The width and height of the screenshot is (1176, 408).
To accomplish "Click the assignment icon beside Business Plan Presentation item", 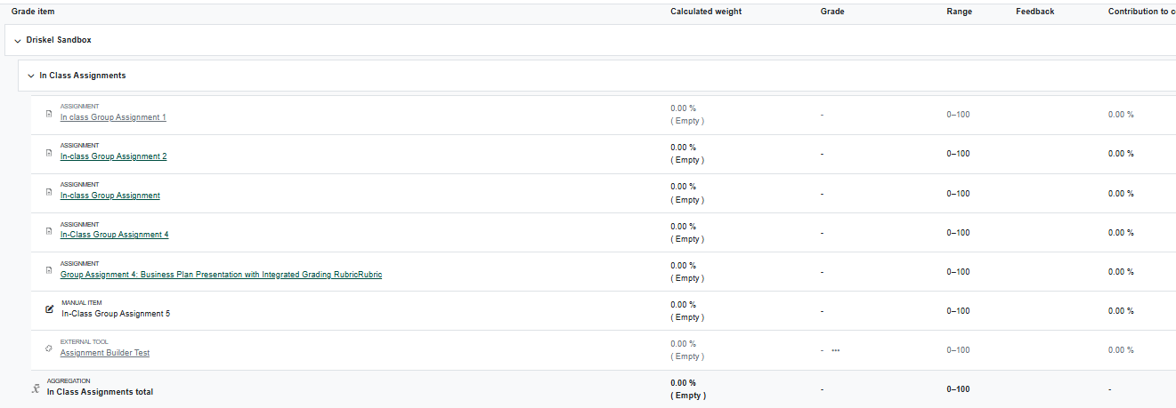I will [x=49, y=270].
